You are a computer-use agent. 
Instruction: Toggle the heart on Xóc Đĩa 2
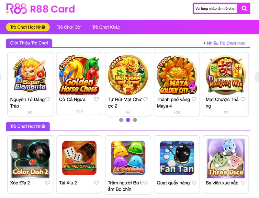[x=48, y=183]
